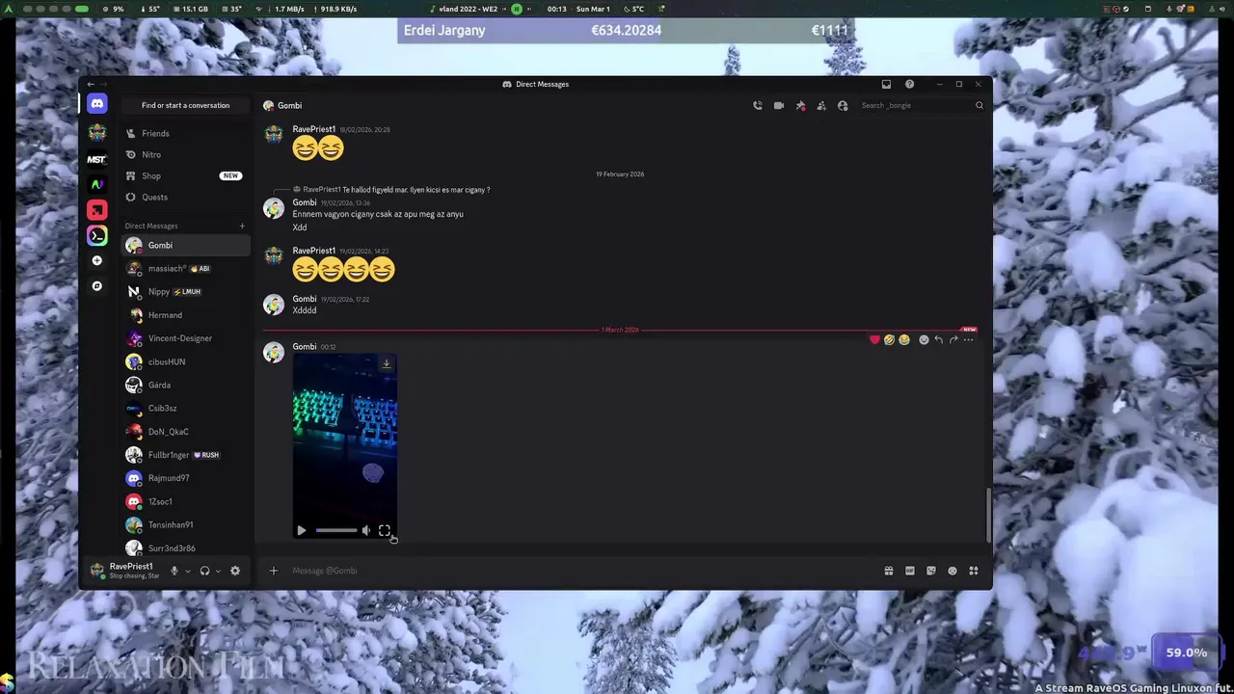Image resolution: width=1234 pixels, height=694 pixels.
Task: Open Discover servers compass icon
Action: tap(96, 286)
